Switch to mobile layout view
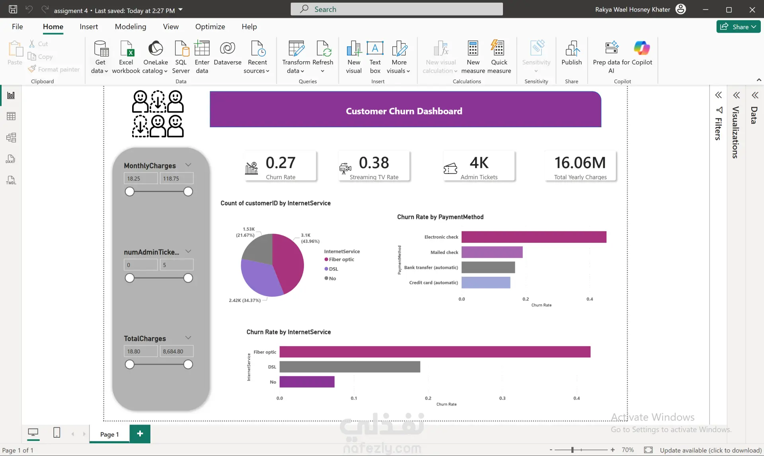The width and height of the screenshot is (764, 456). [x=57, y=433]
